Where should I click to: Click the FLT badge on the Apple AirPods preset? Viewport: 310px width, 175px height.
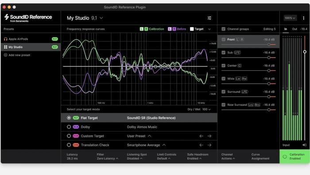55,39
